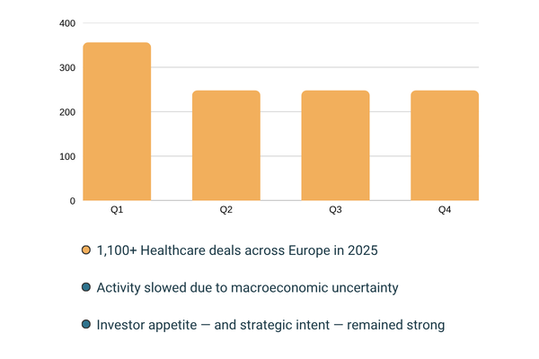539x359 pixels.
Task: Click the Q3 bar in the chart
Action: point(335,145)
